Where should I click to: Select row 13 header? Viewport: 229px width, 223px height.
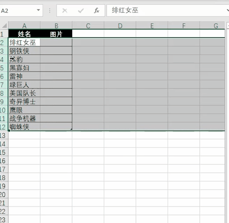click(4, 135)
